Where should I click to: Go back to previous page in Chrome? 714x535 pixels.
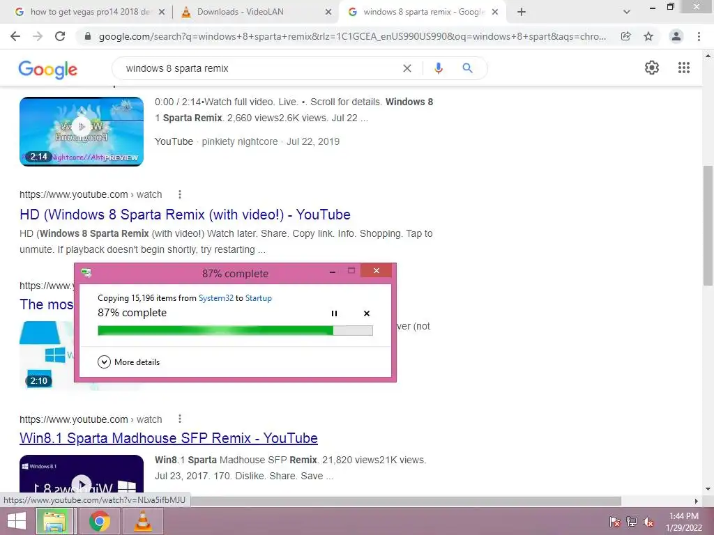tap(15, 36)
